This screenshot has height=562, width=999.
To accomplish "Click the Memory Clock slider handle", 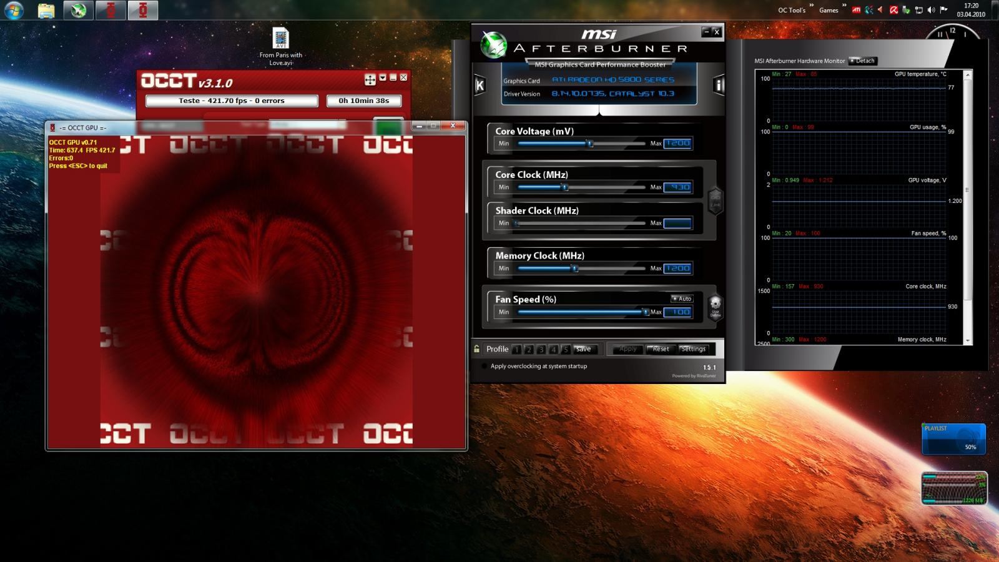I will point(575,269).
